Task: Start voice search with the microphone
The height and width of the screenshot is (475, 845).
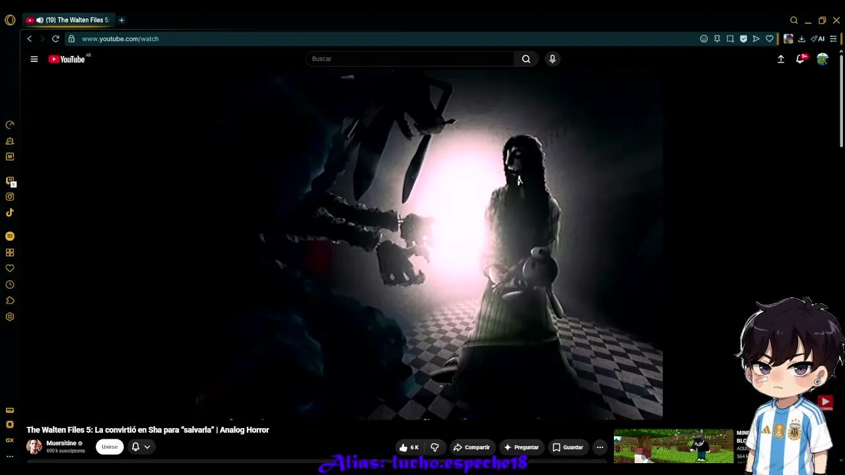Action: click(553, 59)
